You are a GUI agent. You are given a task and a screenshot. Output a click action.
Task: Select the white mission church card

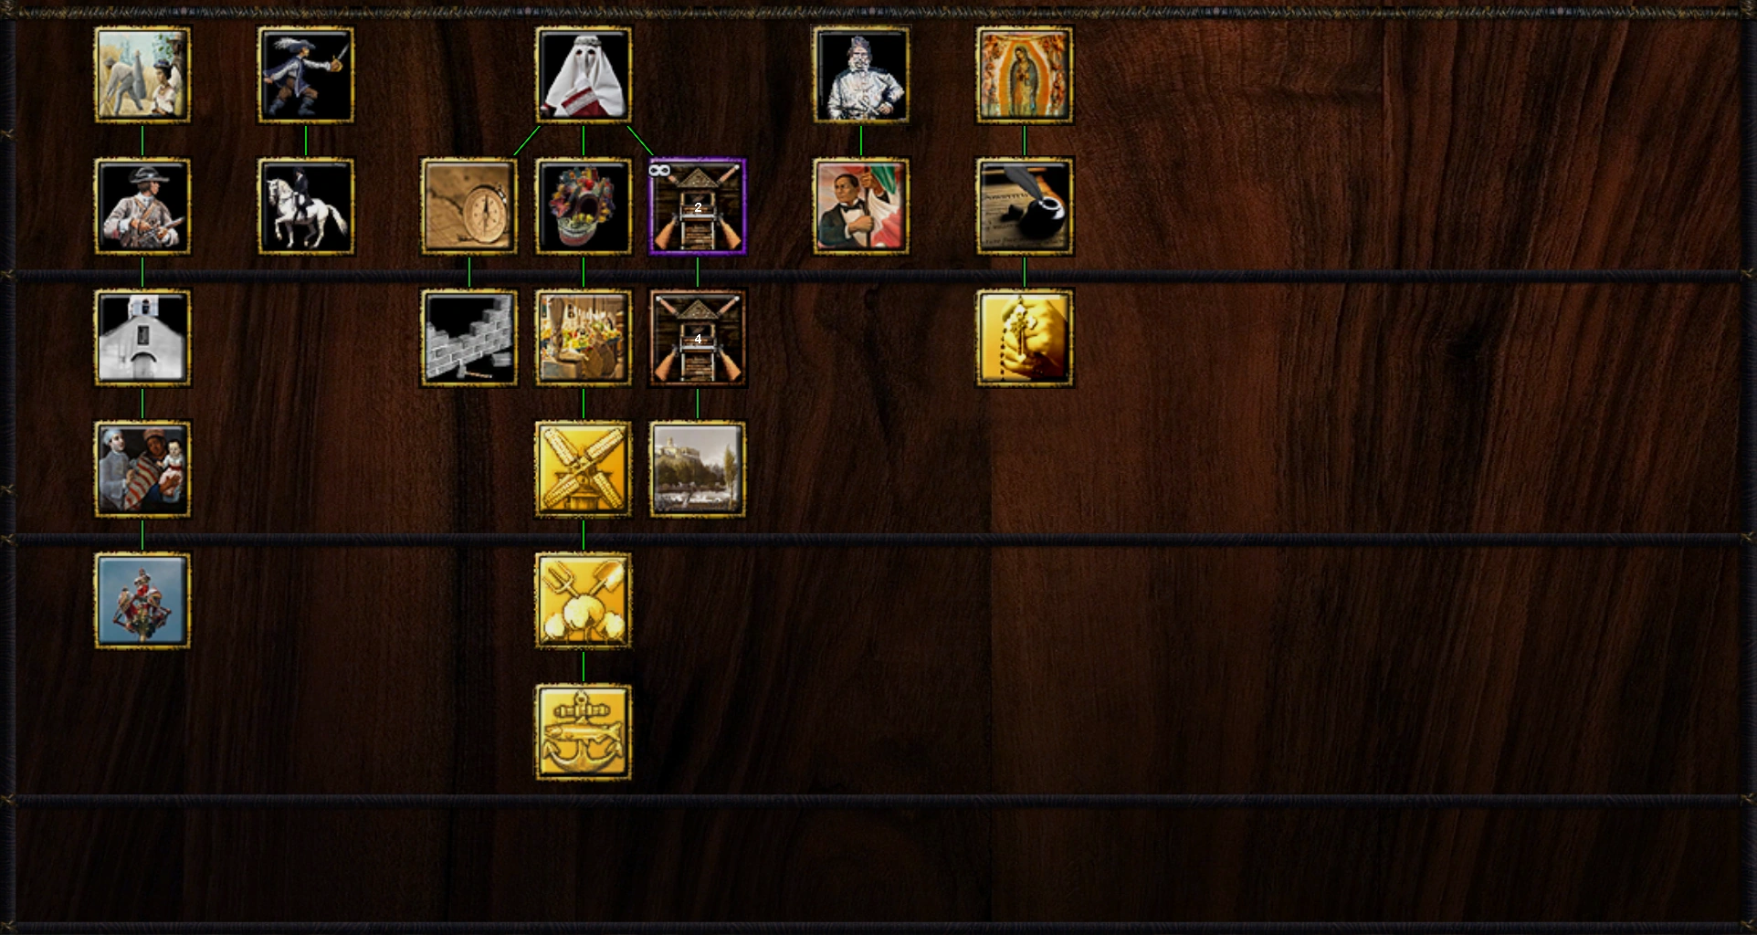(142, 338)
